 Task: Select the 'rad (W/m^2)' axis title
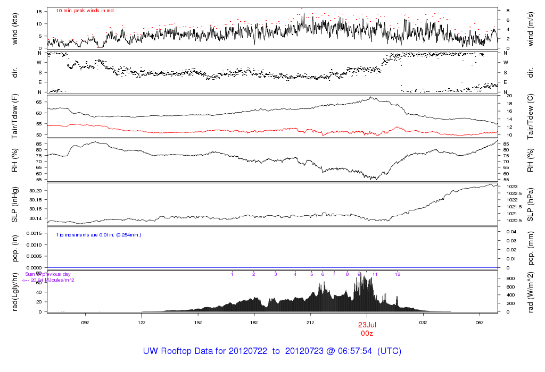[x=531, y=292]
